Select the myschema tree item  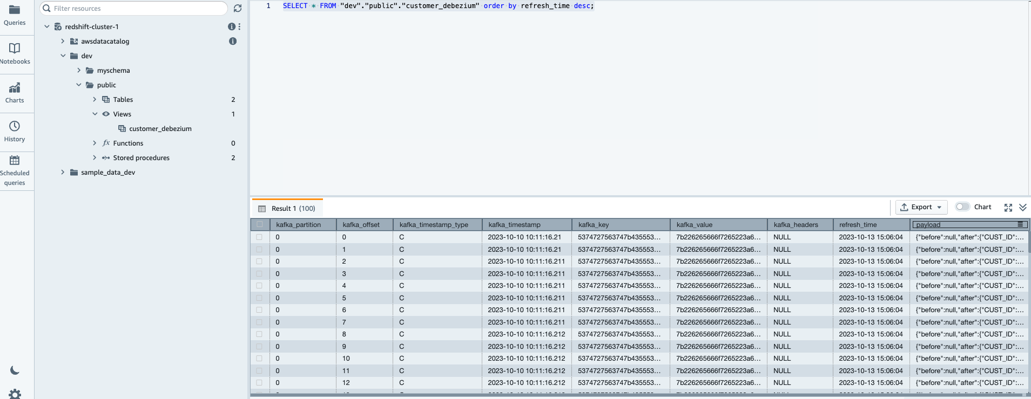(x=113, y=70)
